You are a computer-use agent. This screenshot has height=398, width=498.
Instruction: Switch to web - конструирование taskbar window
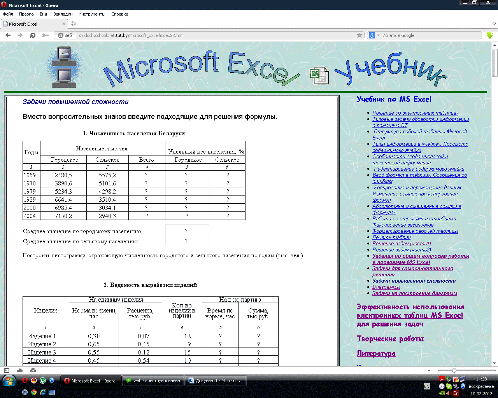[x=153, y=381]
